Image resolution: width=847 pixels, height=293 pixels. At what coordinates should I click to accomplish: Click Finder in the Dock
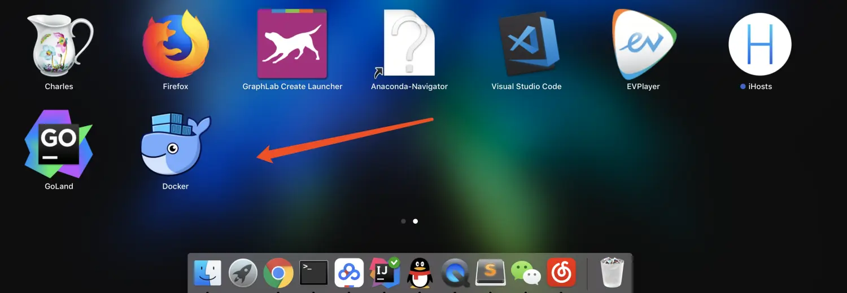208,274
